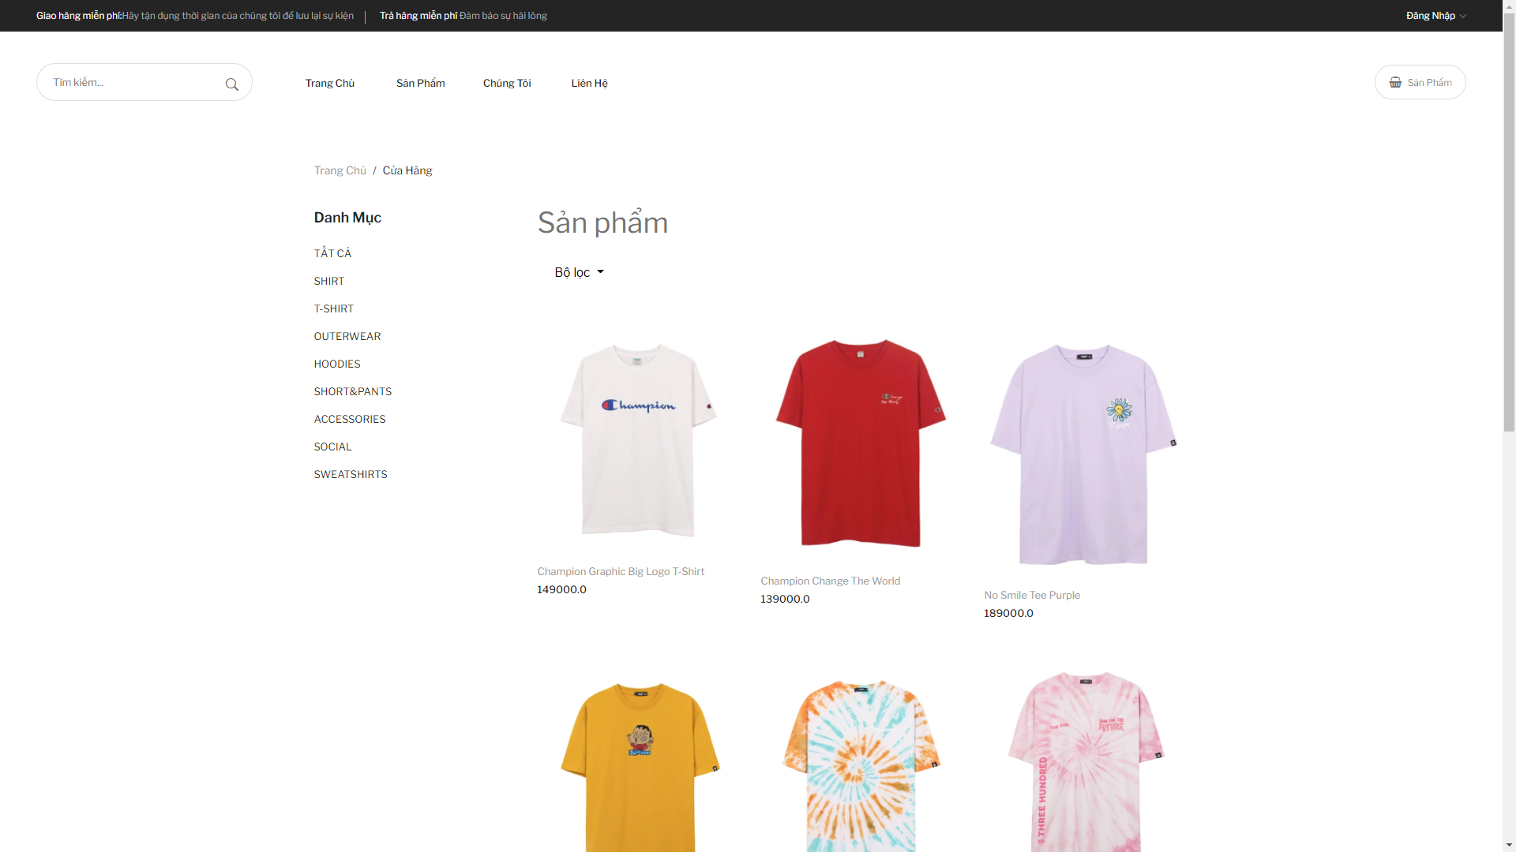Filter by the OUTERWEAR category
The width and height of the screenshot is (1516, 852).
click(x=347, y=336)
